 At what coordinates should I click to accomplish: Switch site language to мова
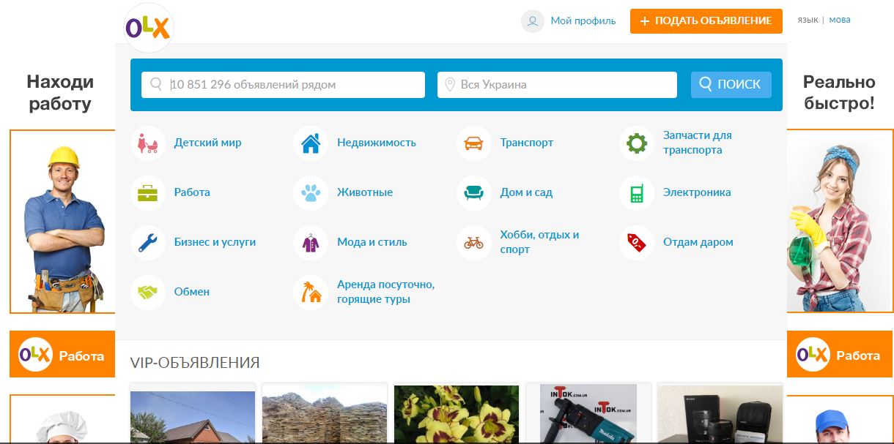(840, 20)
